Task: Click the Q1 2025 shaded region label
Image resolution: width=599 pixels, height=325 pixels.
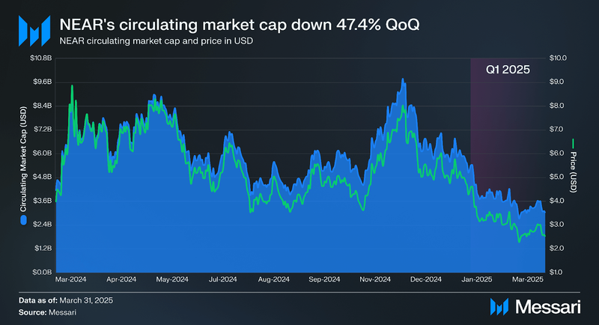Action: [508, 70]
